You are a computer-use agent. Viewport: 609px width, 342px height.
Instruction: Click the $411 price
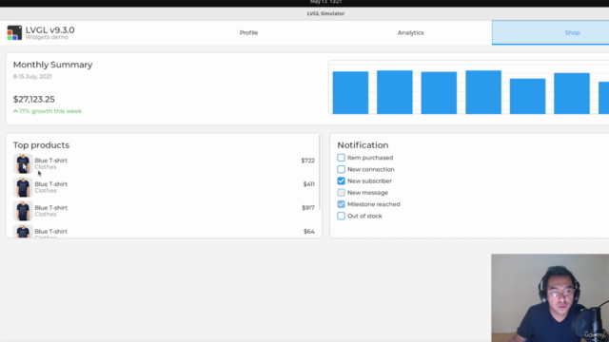[x=308, y=184]
